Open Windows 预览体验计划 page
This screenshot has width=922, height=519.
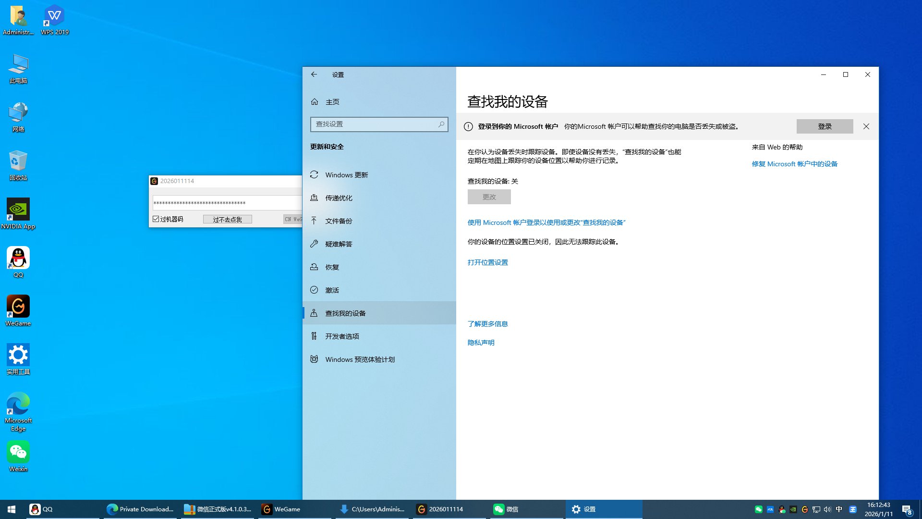click(x=360, y=359)
